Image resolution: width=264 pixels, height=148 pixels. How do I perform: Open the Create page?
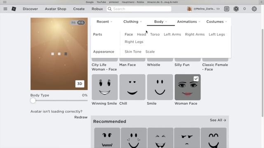coord(79,9)
